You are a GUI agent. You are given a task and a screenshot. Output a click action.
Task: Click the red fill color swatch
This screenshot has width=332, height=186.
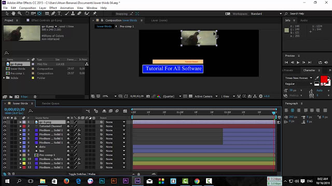click(x=324, y=79)
